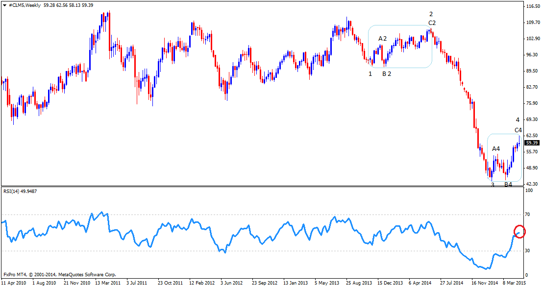Click wave label 1 below the candles
Viewport: 543px width, 287px height.
pos(370,73)
